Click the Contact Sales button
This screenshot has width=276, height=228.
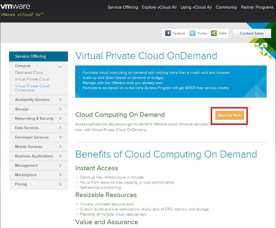click(x=252, y=33)
